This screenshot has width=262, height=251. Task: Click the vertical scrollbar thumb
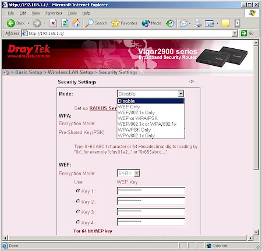256,108
